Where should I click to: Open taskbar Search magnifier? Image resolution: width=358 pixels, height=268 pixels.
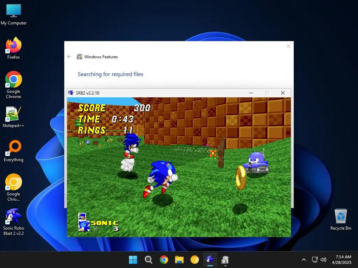click(148, 260)
